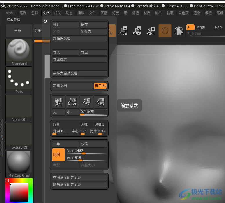This screenshot has height=203, width=225.
Task: Click the ZBrush logo icon in title bar
Action: [x=3, y=6]
